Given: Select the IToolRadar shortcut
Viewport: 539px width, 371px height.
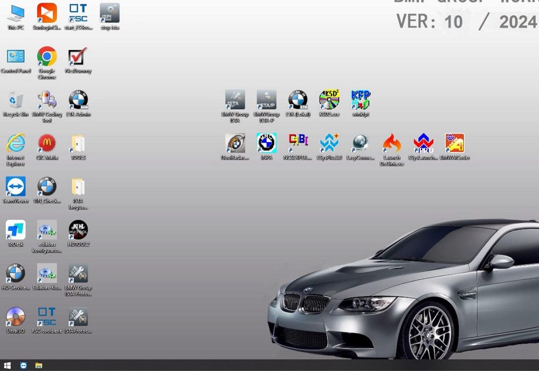Looking at the screenshot, I should (x=235, y=147).
